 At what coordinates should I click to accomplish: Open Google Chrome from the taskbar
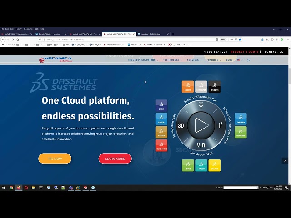[x=11, y=188]
